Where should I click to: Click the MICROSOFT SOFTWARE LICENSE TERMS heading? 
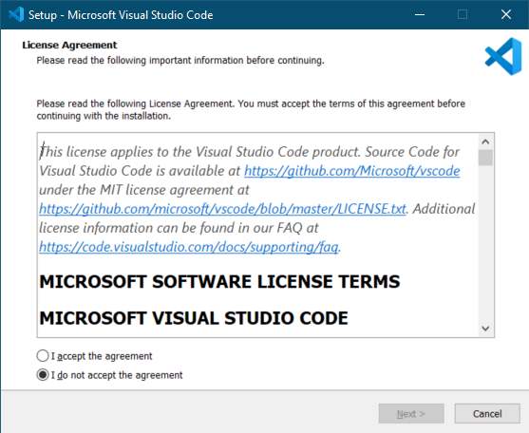coord(219,282)
